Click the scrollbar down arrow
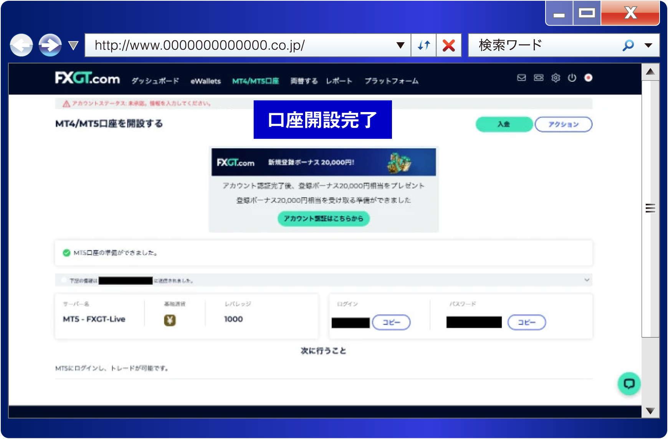Viewport: 668px width, 439px height. 650,411
